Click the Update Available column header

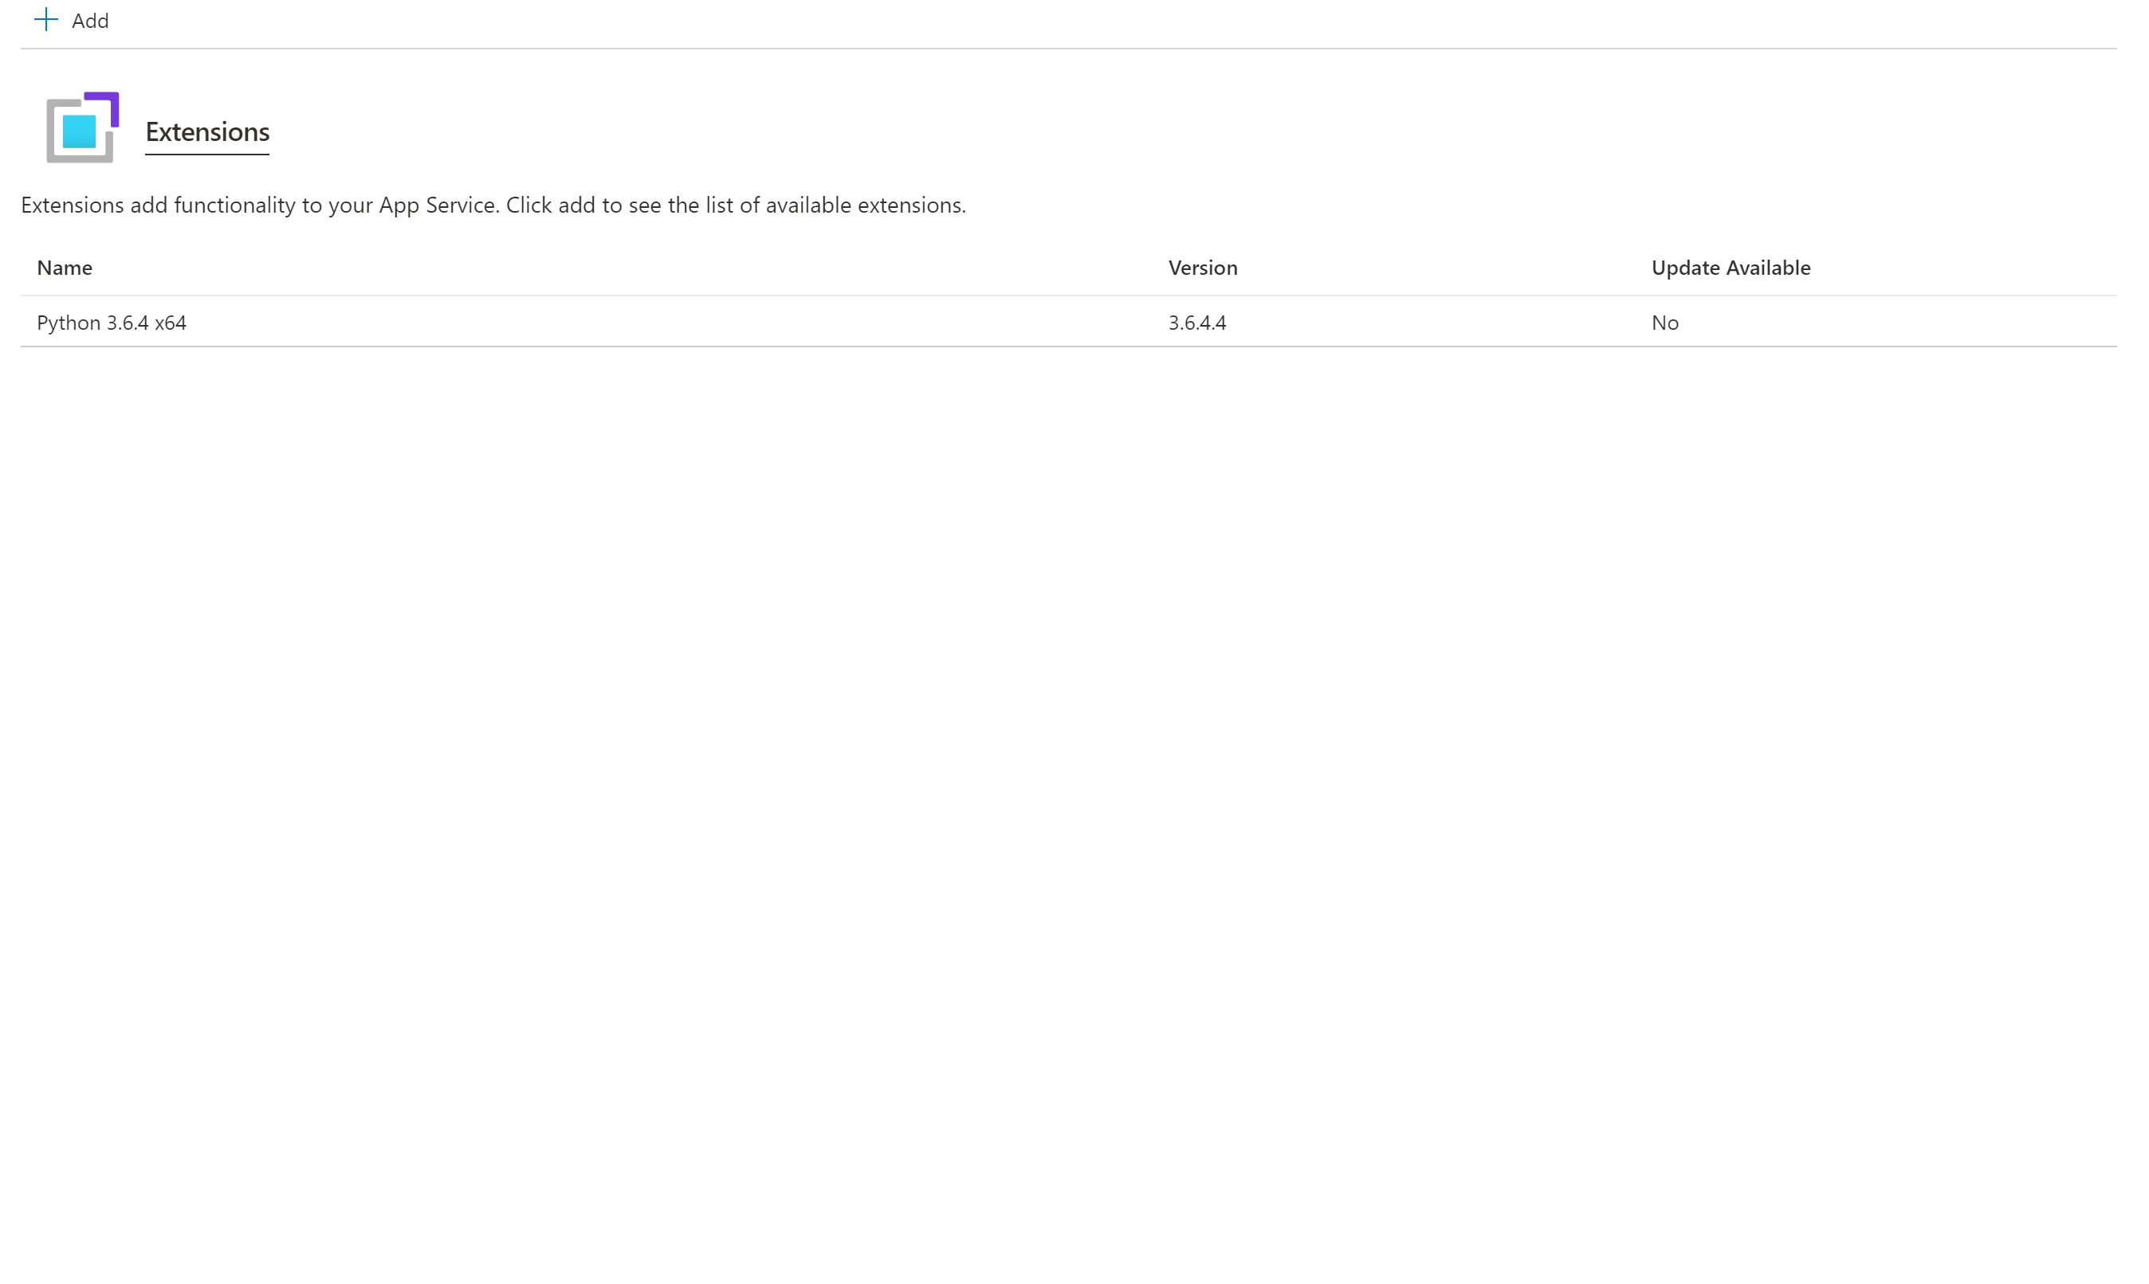pyautogui.click(x=1728, y=268)
